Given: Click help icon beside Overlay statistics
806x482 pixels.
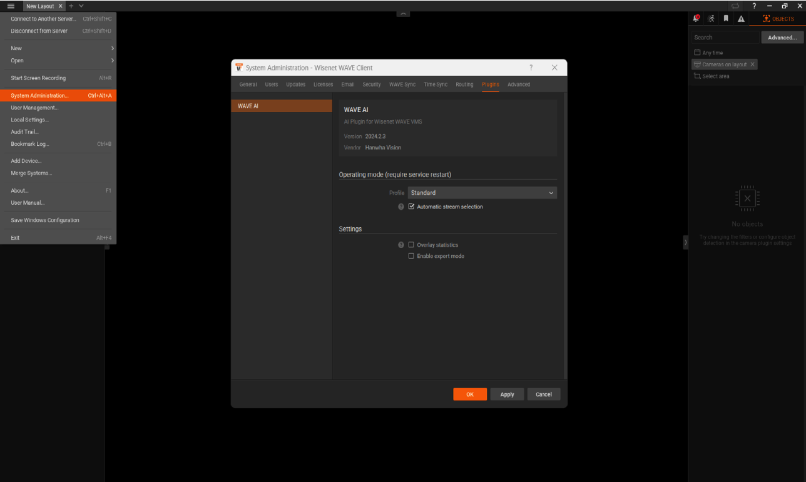Looking at the screenshot, I should tap(401, 245).
